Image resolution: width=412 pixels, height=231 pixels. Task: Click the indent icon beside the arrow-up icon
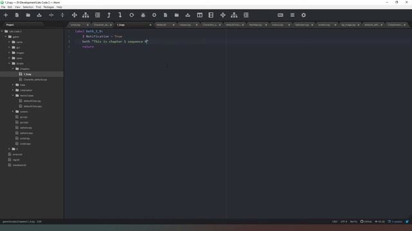pyautogui.click(x=97, y=15)
